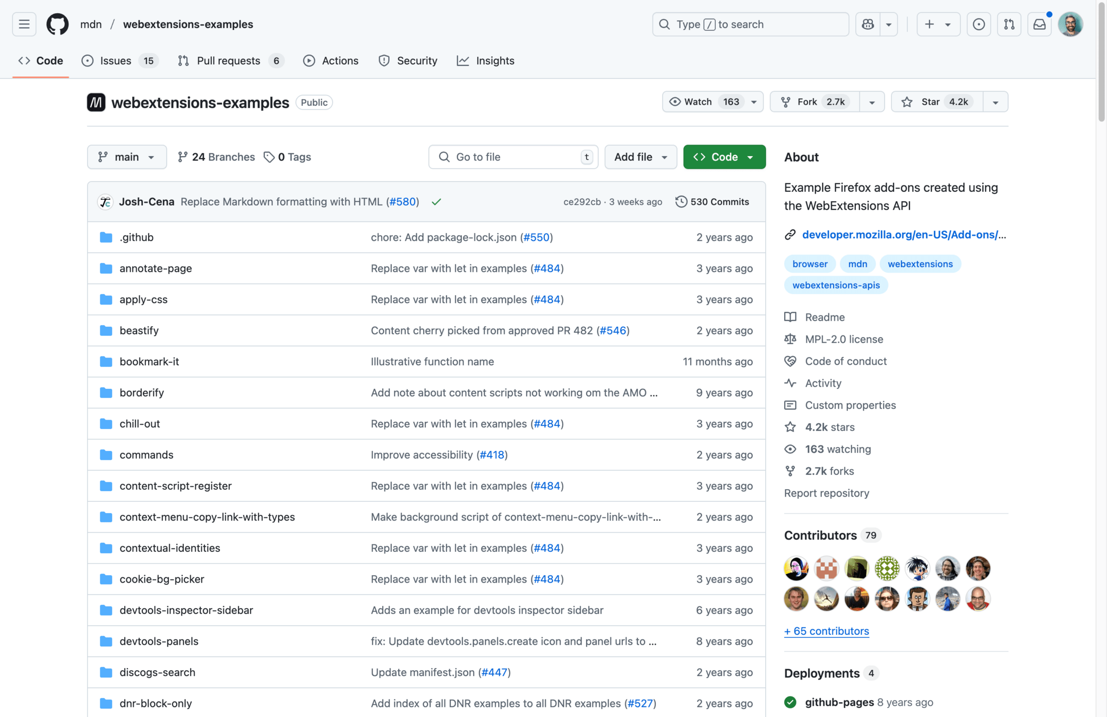The width and height of the screenshot is (1107, 717).
Task: Switch to the Code tab
Action: pos(41,61)
